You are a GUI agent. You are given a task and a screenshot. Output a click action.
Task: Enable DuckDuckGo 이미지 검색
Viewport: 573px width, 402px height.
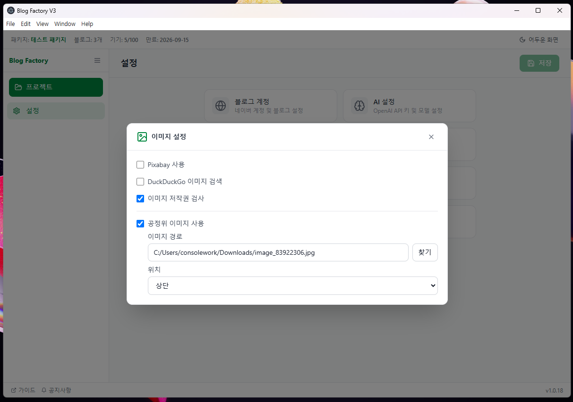[140, 182]
